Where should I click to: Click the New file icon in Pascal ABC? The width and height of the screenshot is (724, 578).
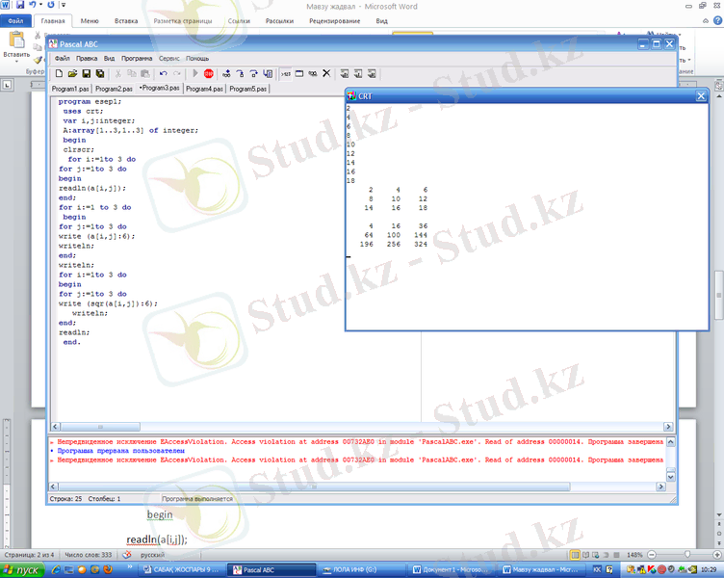click(x=59, y=73)
